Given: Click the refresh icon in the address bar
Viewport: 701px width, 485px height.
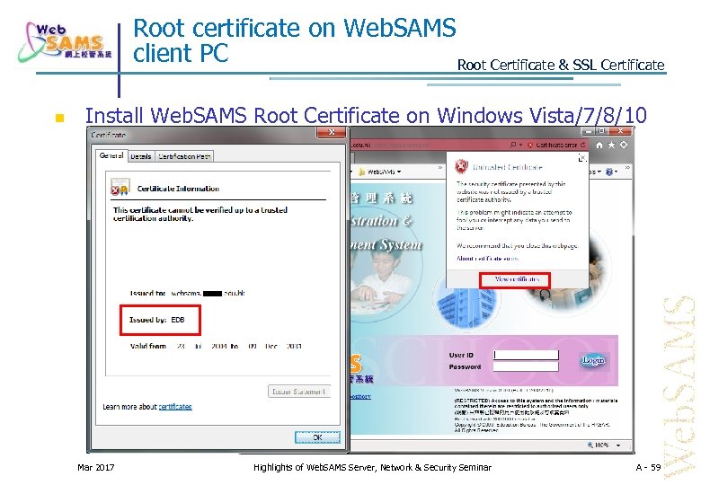Looking at the screenshot, I should [582, 145].
